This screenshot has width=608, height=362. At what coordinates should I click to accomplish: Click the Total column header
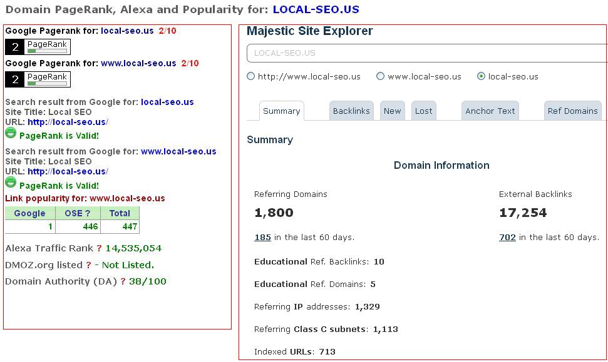tap(120, 213)
